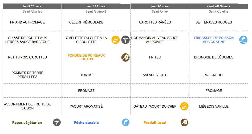The height and width of the screenshot is (134, 252).
Task: Click the blue Fricassée de poisson MSC gratiné text
Action: click(214, 40)
